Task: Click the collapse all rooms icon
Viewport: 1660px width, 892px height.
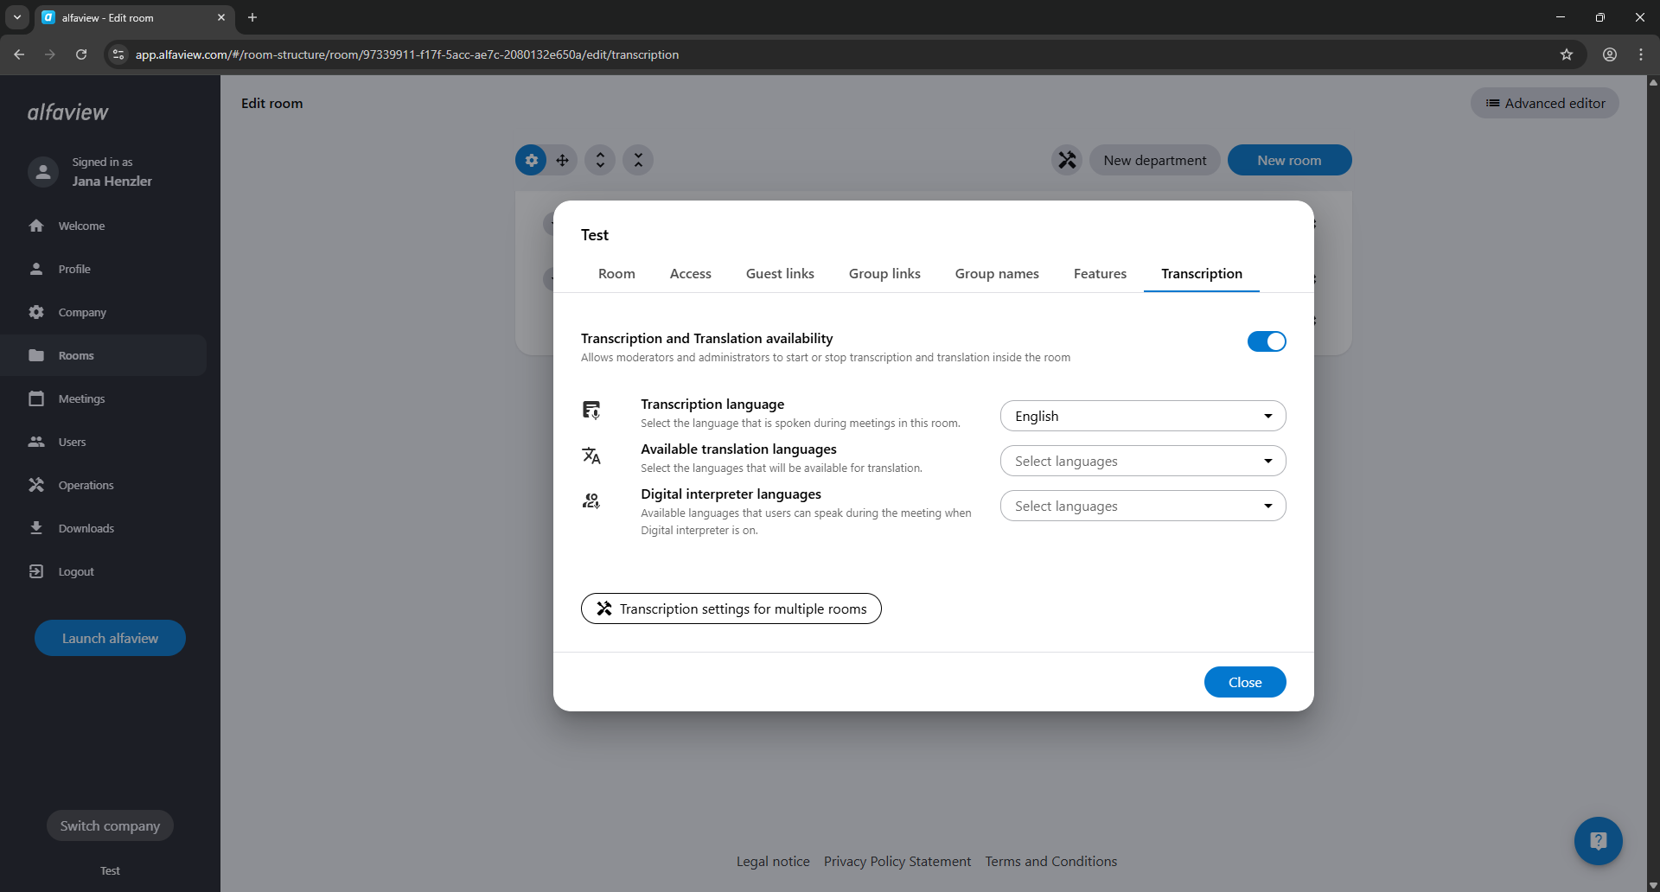Action: click(638, 160)
